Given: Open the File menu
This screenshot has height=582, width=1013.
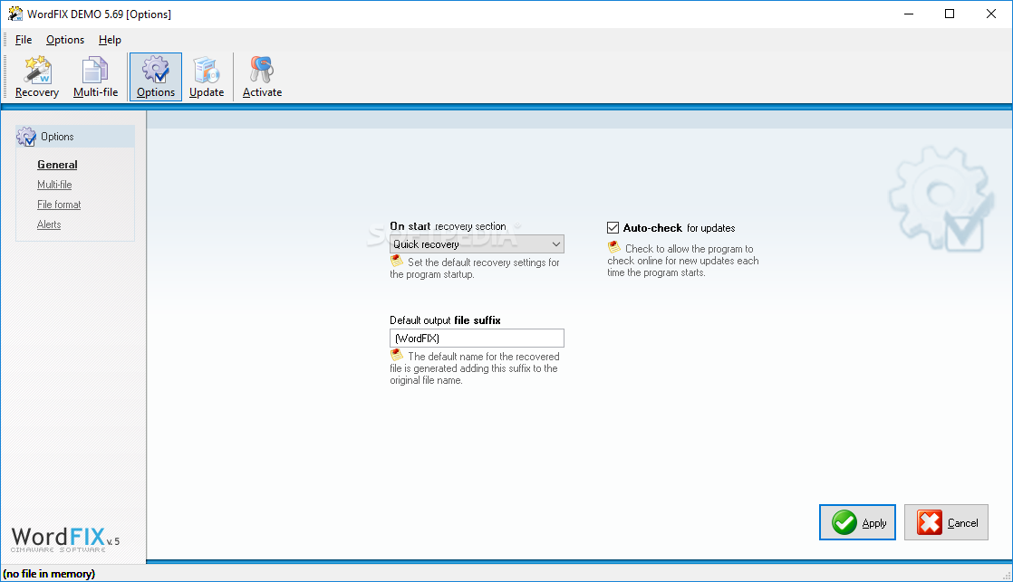Looking at the screenshot, I should (x=24, y=40).
